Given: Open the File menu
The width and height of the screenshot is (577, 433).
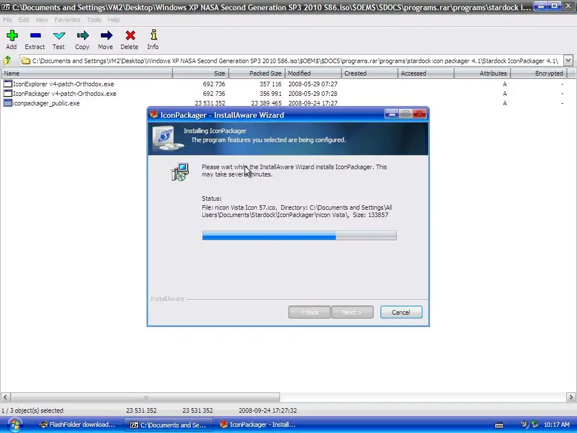Looking at the screenshot, I should tap(7, 20).
